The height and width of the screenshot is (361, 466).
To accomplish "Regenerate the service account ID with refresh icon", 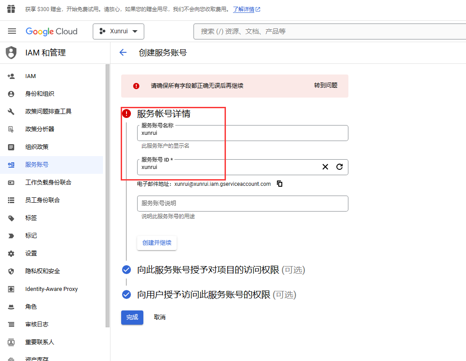I will (x=340, y=167).
